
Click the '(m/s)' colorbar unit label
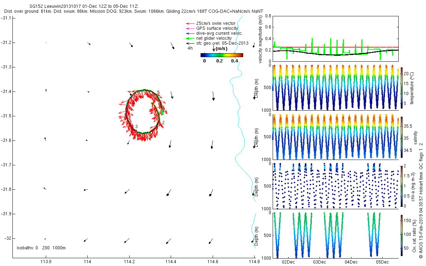pyautogui.click(x=222, y=49)
